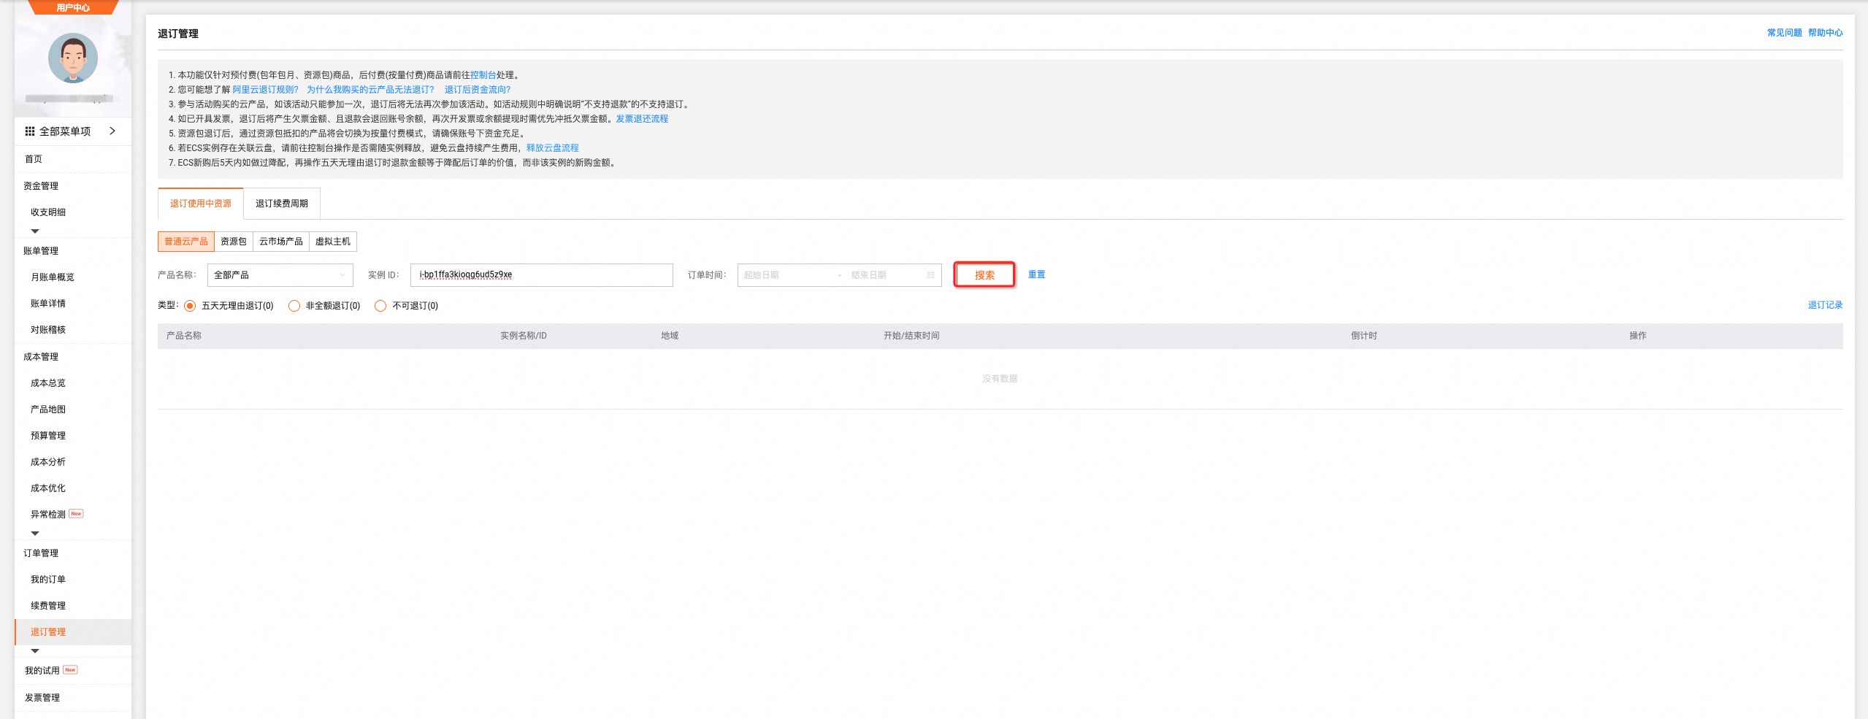This screenshot has height=719, width=1868.
Task: Click the 用户中心 orange badge
Action: point(73,7)
